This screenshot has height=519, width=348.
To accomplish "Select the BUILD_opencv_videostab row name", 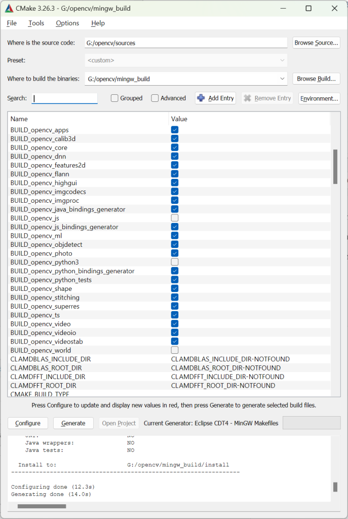I will point(47,341).
